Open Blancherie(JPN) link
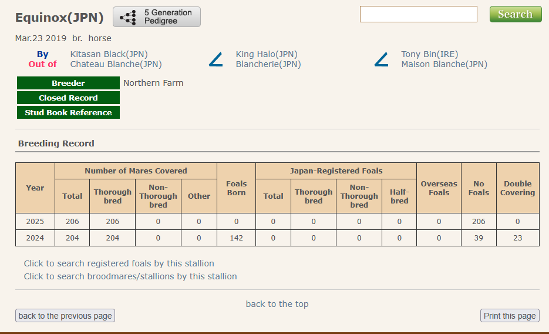Screen dimensions: 549x334 pyautogui.click(x=268, y=64)
